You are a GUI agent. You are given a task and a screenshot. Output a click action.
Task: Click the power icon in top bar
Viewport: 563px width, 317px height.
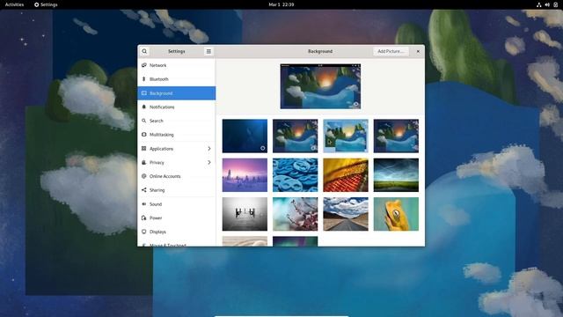click(555, 4)
